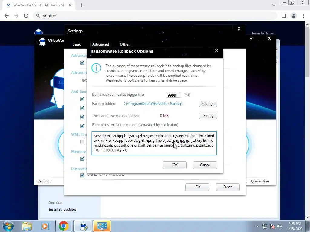
Task: Click the browser forward arrow
Action: coord(16,16)
